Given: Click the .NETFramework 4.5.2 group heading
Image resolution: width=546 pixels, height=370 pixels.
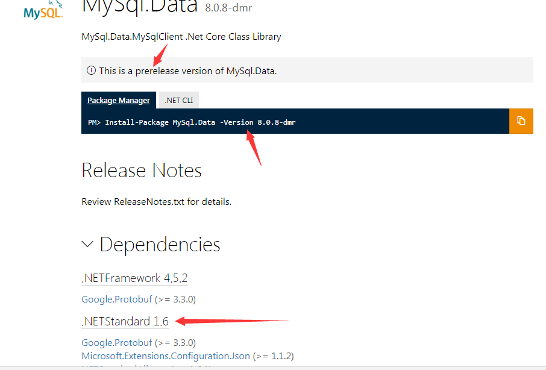Looking at the screenshot, I should [134, 278].
